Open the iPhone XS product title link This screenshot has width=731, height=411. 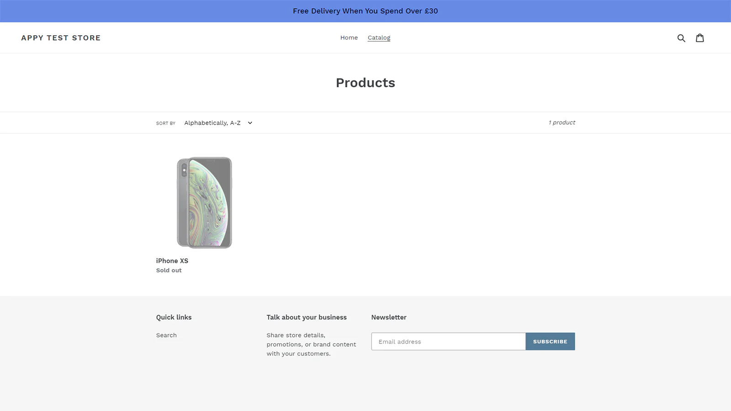pos(172,261)
